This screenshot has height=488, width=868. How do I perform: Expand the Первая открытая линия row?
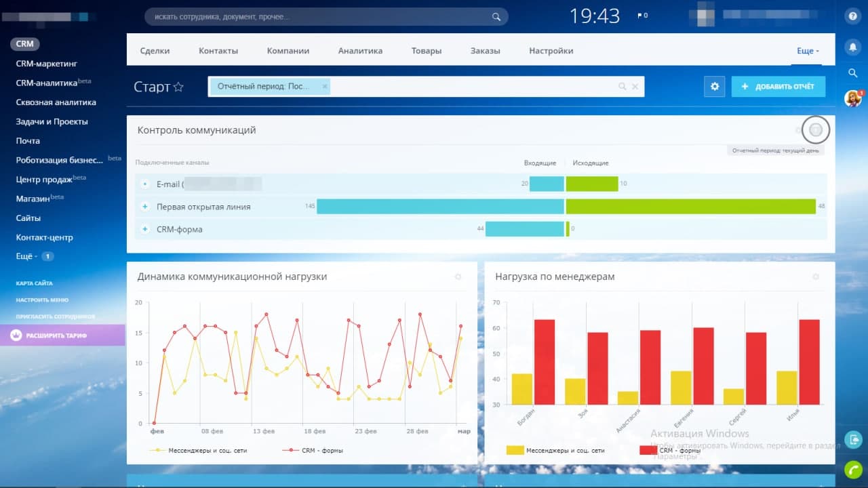tap(144, 207)
